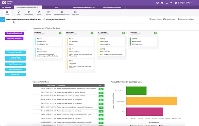Open the IMP-14 CNC Machines card
Image resolution: width=199 pixels, height=126 pixels.
tap(144, 41)
